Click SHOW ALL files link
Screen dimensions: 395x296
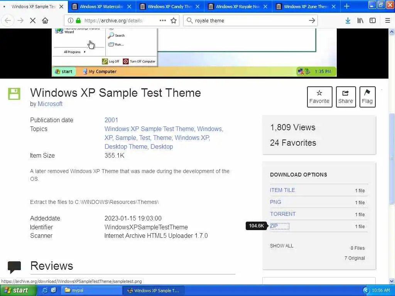281,246
